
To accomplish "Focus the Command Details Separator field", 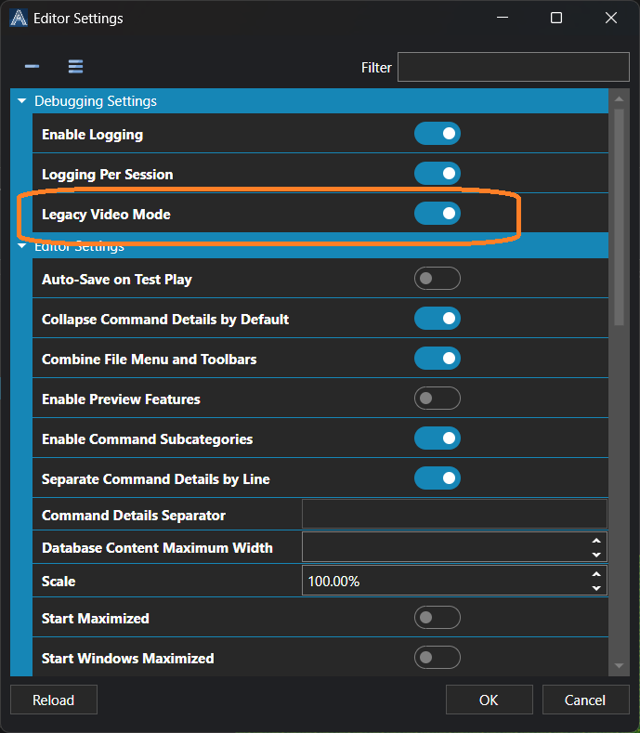I will coord(454,515).
